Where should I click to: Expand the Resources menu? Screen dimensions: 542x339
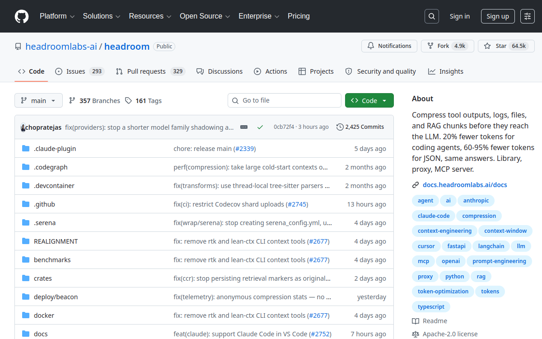point(150,16)
